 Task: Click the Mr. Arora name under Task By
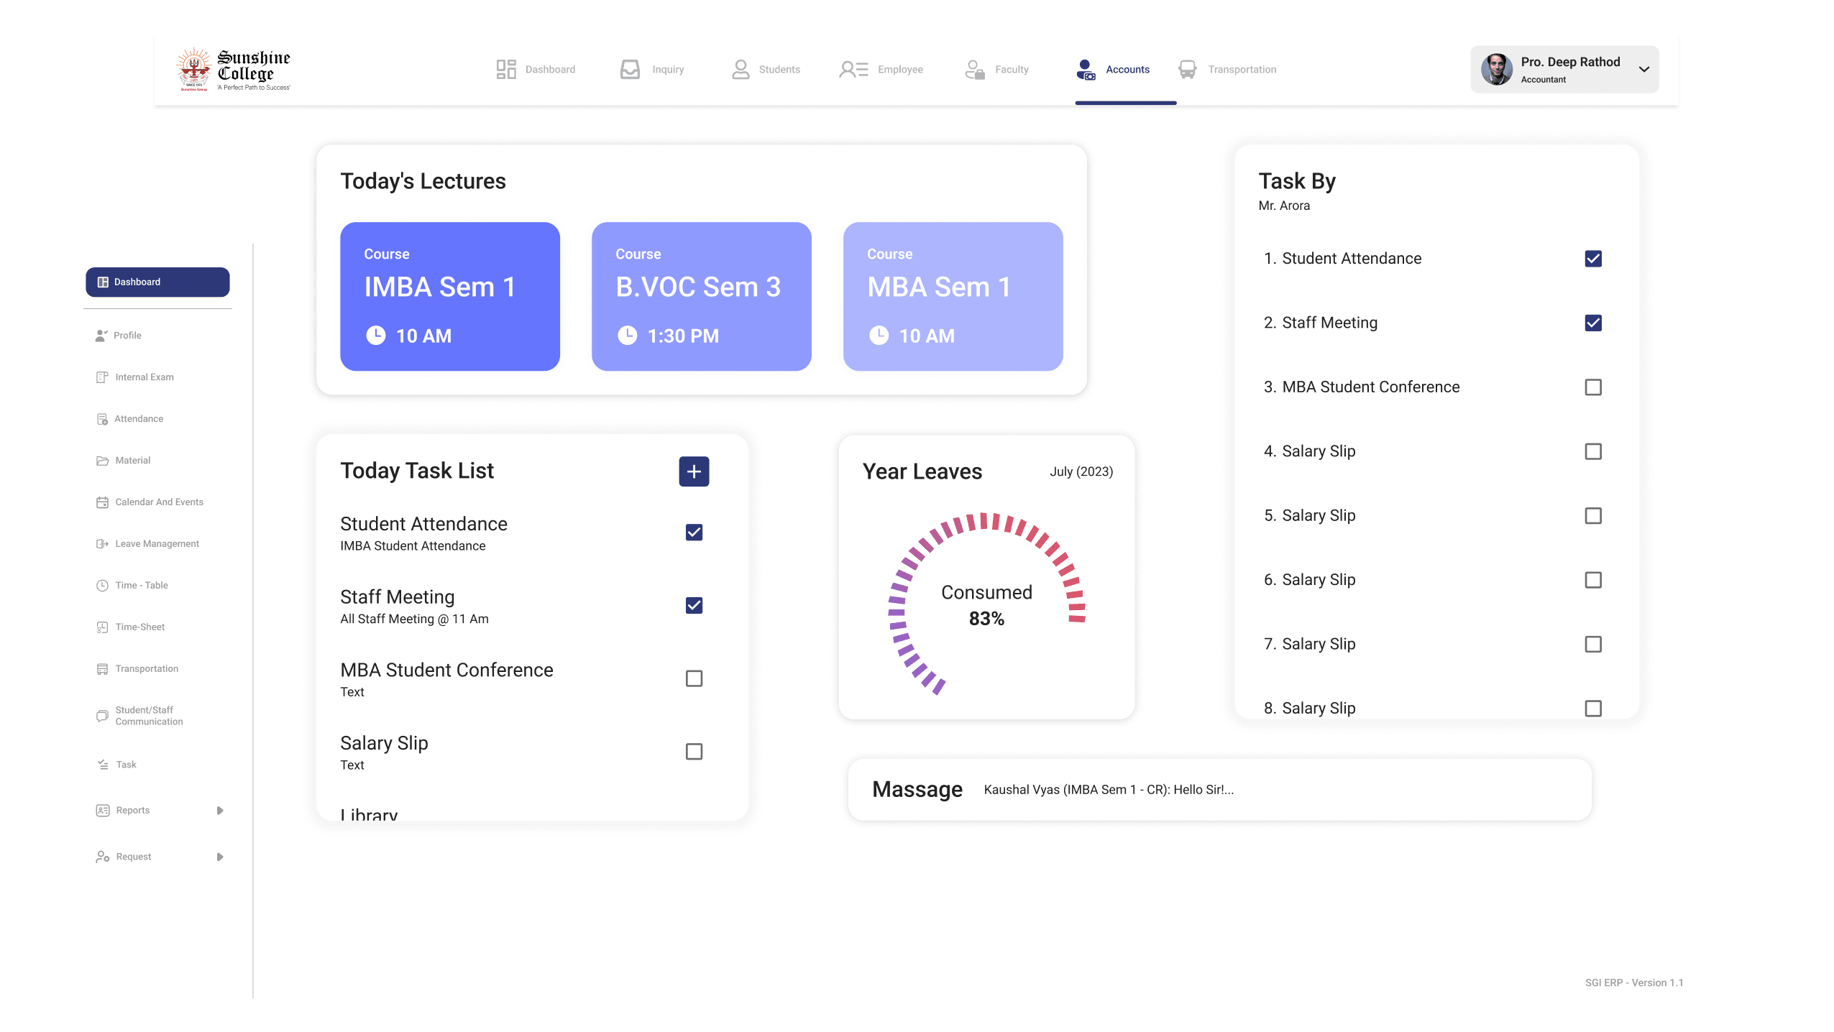point(1284,206)
